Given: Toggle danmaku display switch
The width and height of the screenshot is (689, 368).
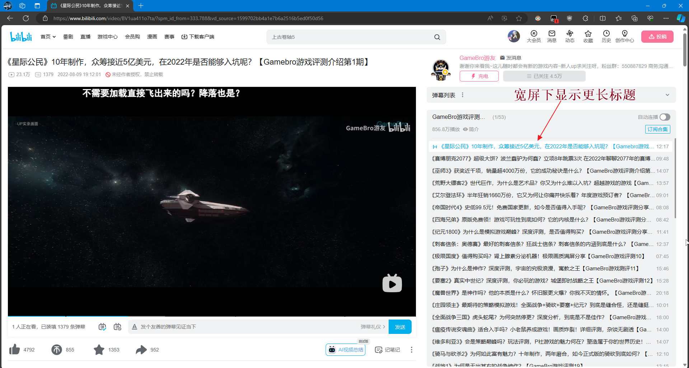Looking at the screenshot, I should tap(103, 327).
